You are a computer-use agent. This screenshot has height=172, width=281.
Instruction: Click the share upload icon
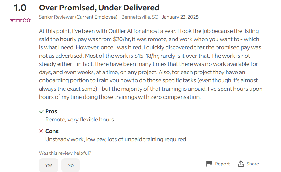pyautogui.click(x=241, y=164)
